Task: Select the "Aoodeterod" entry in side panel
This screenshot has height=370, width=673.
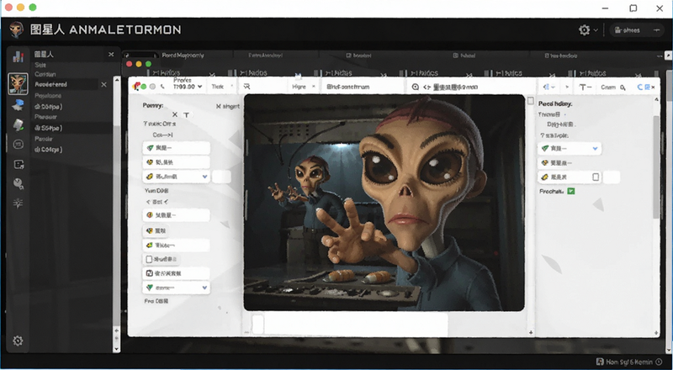Action: tap(50, 85)
